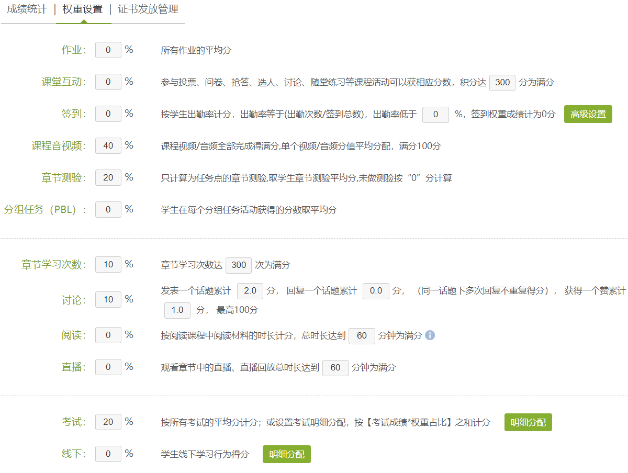Viewport: 628px width, 473px height.
Task: Edit the 直播 weight percentage field
Action: 108,367
